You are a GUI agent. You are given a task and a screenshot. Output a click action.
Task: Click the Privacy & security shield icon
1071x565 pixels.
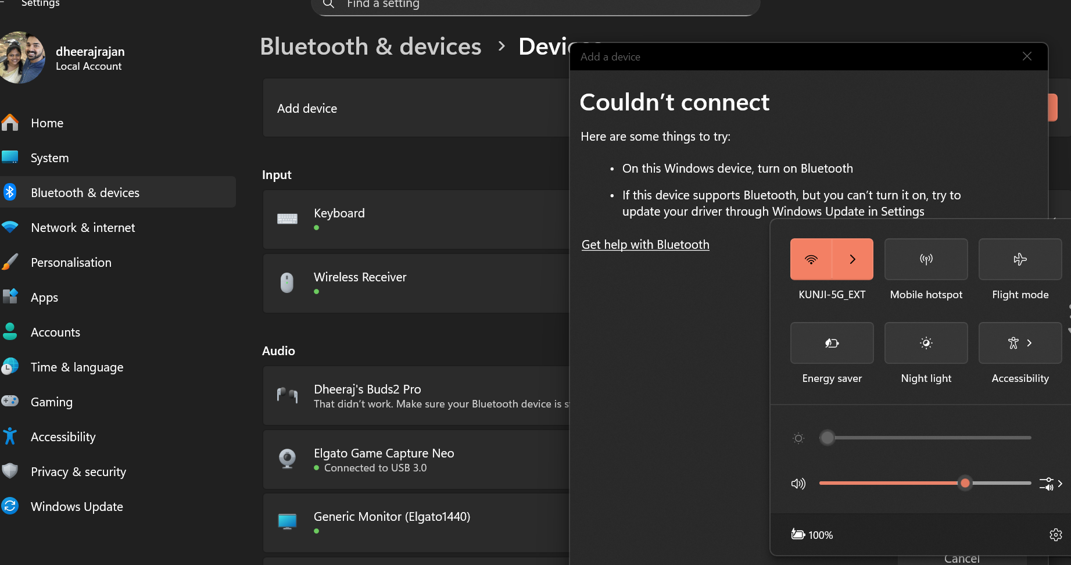10,471
